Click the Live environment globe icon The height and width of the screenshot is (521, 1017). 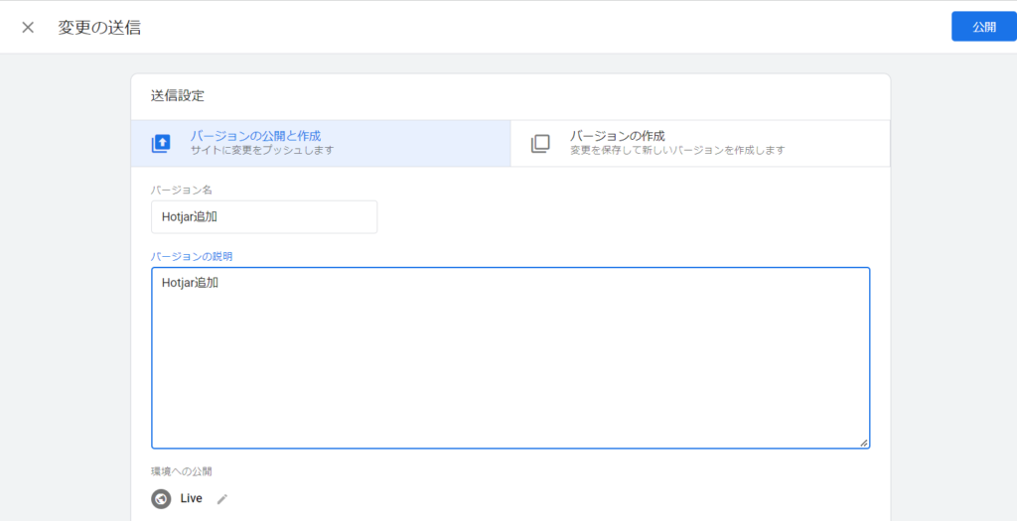point(161,499)
